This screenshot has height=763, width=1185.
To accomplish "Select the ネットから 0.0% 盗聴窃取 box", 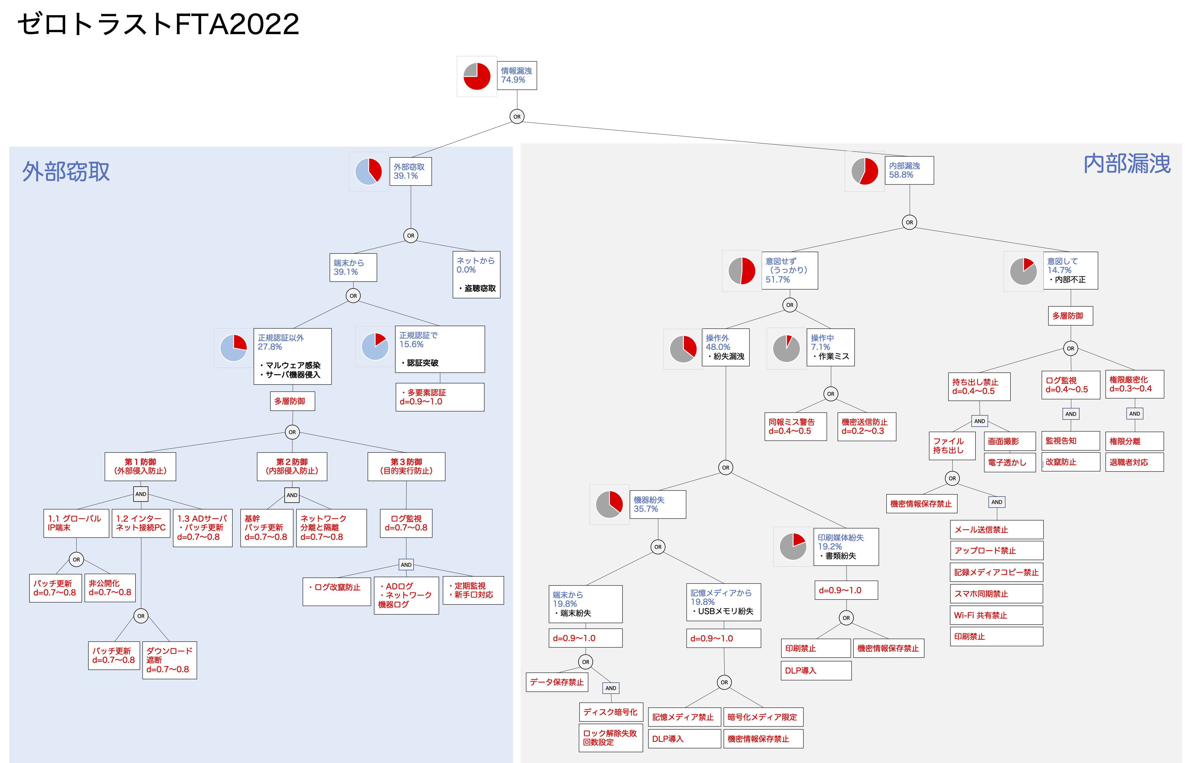I will tap(476, 274).
